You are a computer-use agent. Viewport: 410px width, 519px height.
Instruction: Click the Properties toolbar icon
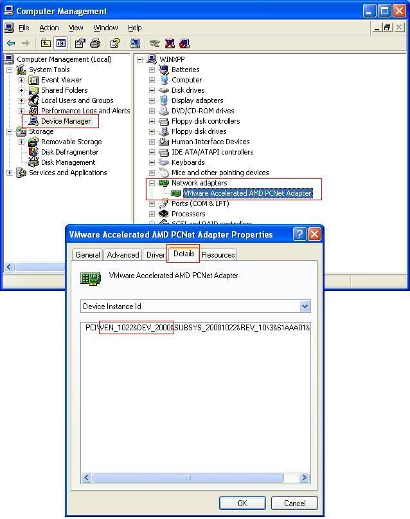tap(80, 43)
